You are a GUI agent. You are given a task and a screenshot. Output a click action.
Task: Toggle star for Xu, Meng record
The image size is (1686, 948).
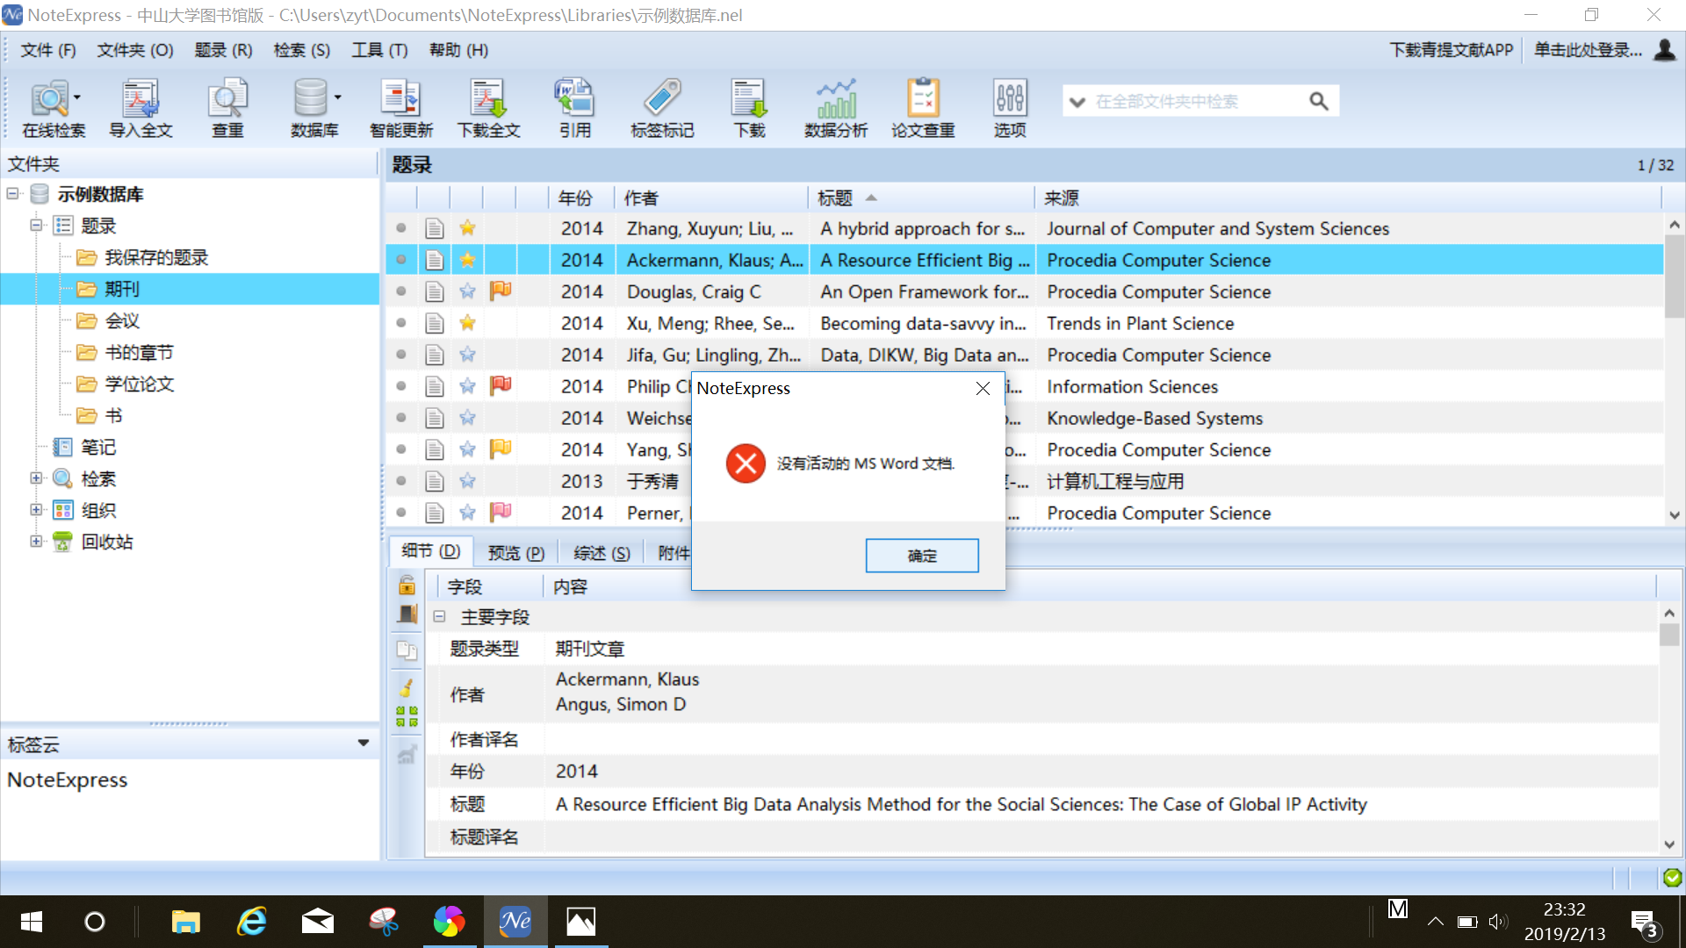[x=467, y=323]
